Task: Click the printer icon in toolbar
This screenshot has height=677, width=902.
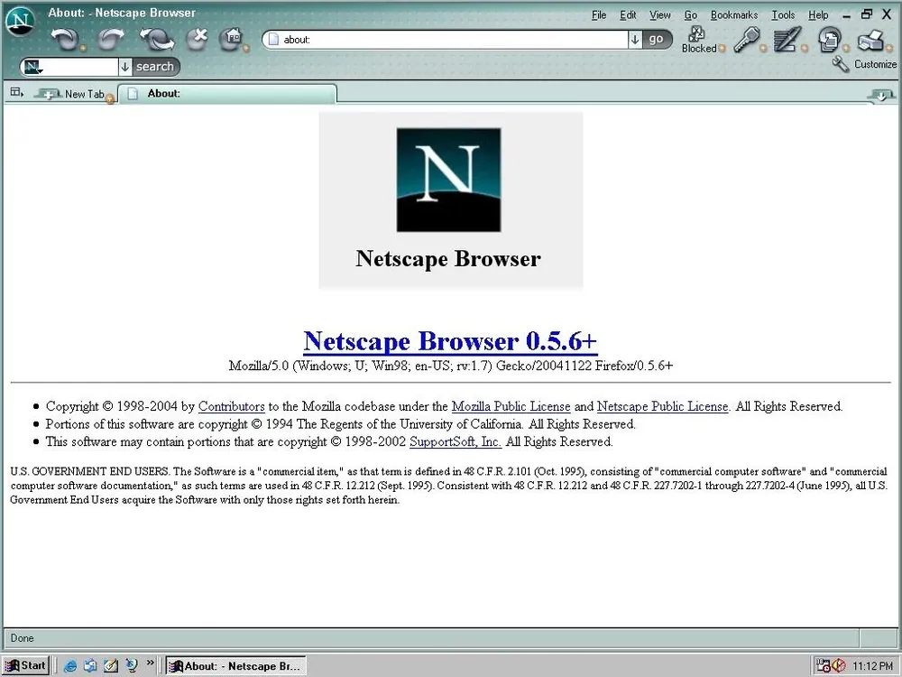Action: point(873,39)
